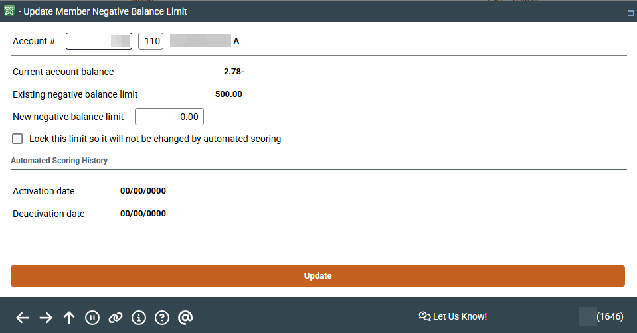Click the chain link icon
637x333 pixels.
pyautogui.click(x=116, y=318)
